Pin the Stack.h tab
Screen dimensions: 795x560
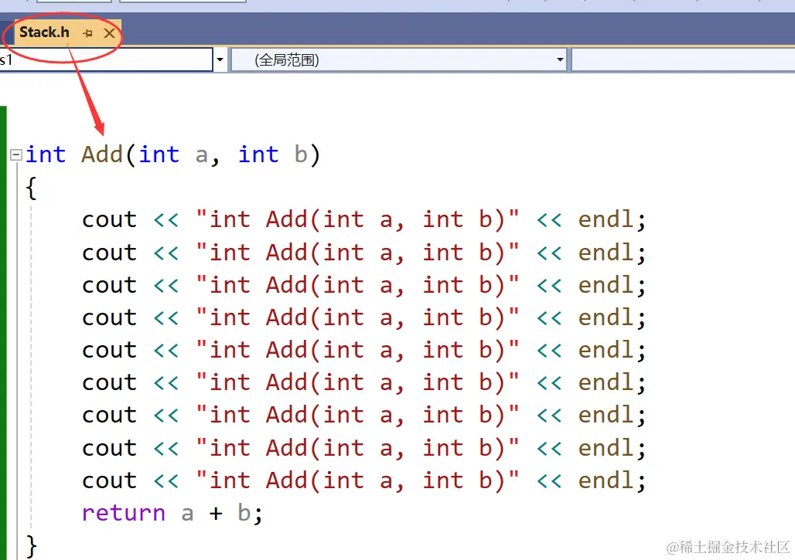pos(87,33)
